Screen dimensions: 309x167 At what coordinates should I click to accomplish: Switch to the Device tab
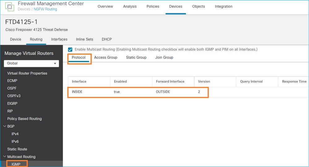pos(15,39)
